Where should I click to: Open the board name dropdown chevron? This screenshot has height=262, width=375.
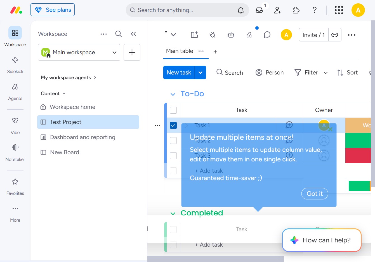173,35
